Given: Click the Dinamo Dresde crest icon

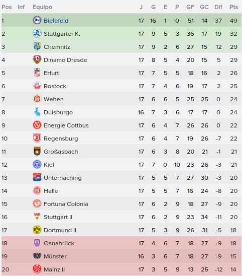Looking at the screenshot, I should click(37, 59).
